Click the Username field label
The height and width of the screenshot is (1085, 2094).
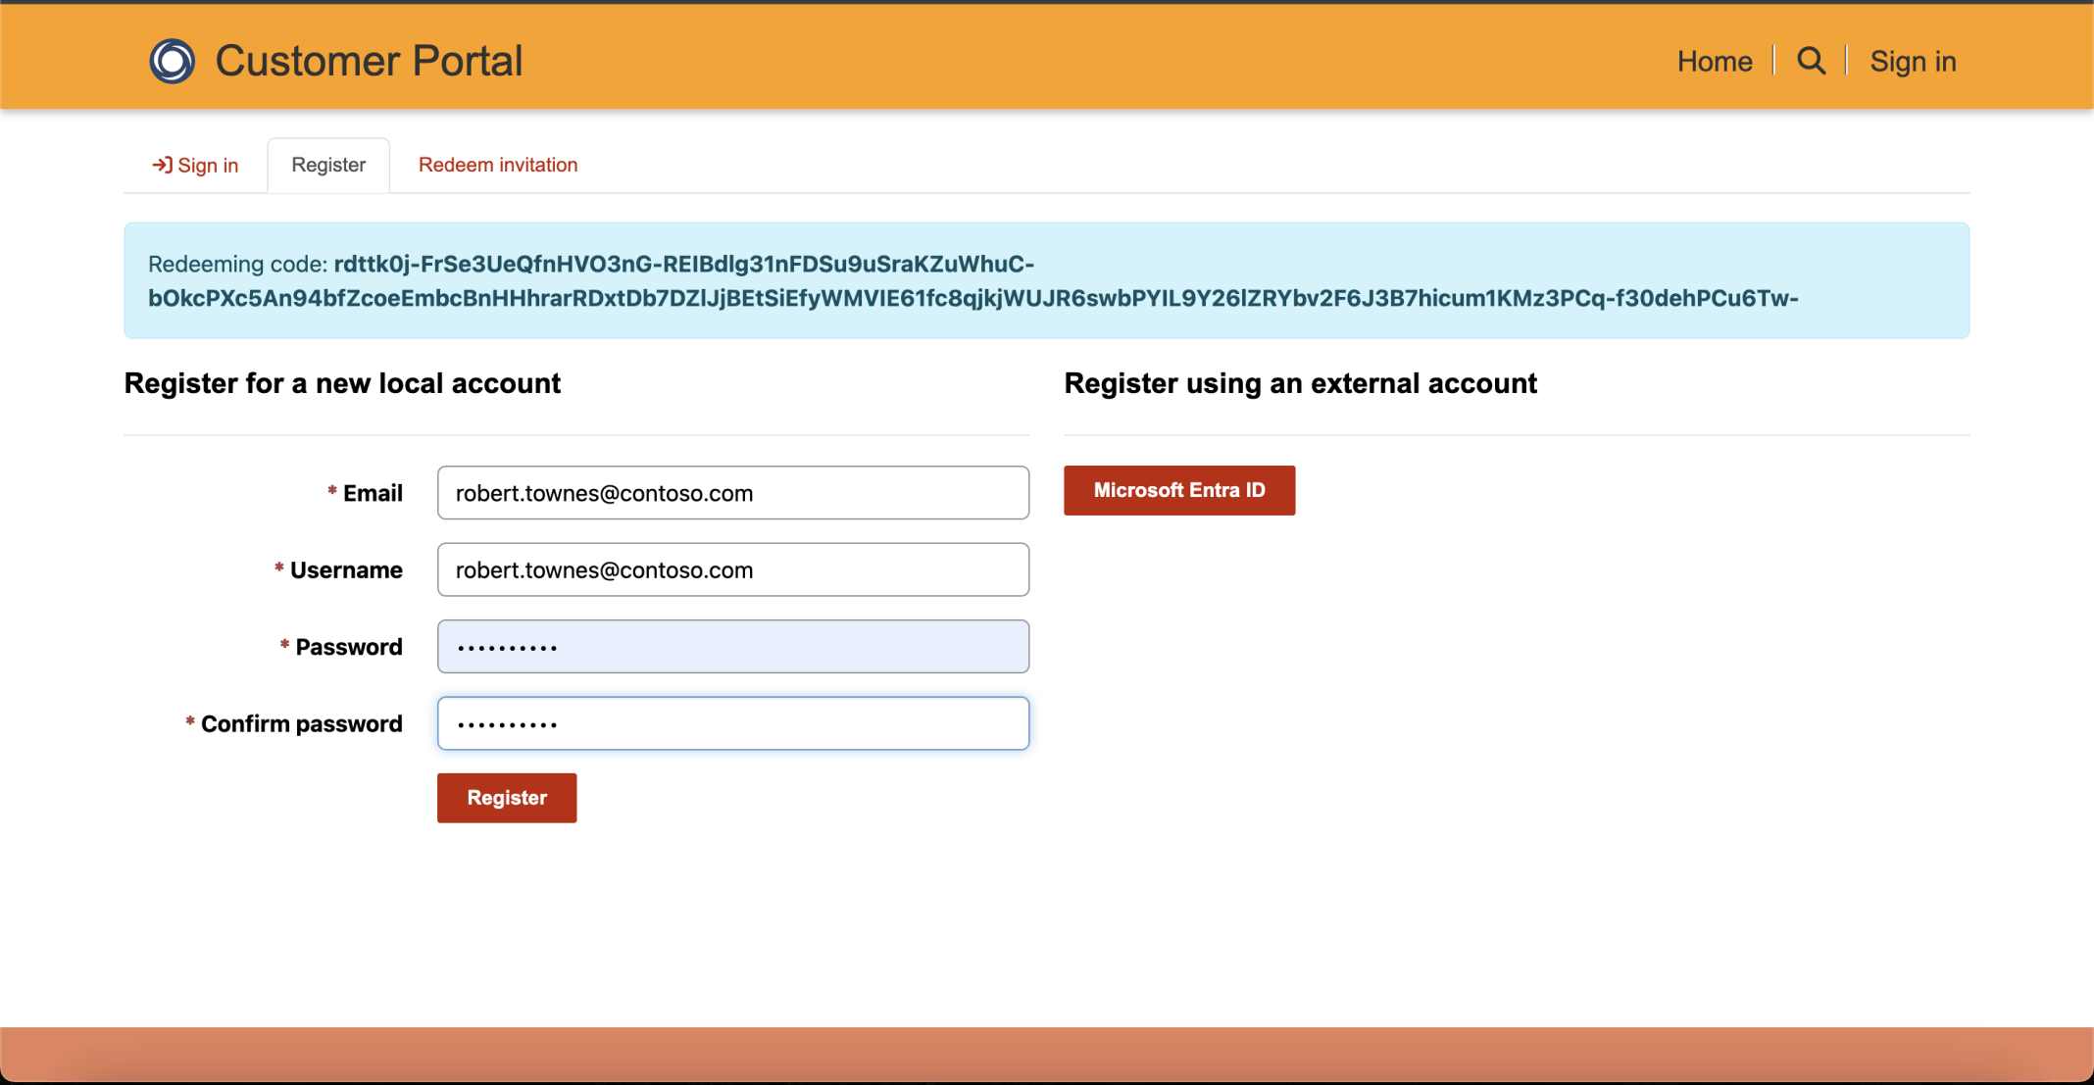346,570
